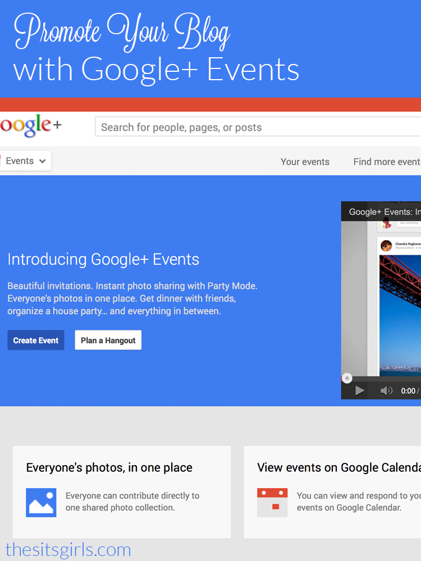Expand the chevron next to Events
Image resolution: width=421 pixels, height=561 pixels.
point(42,161)
